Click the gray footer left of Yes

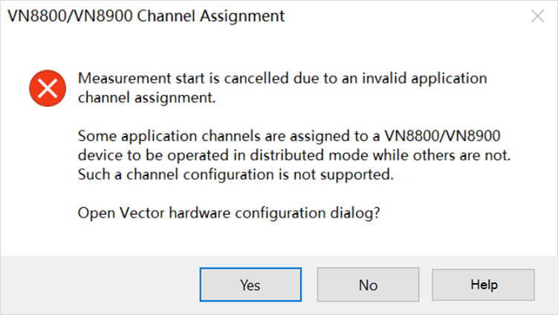97,285
